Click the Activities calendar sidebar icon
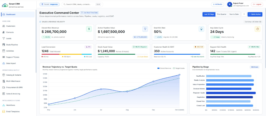266x116 pixels. (x=4, y=51)
